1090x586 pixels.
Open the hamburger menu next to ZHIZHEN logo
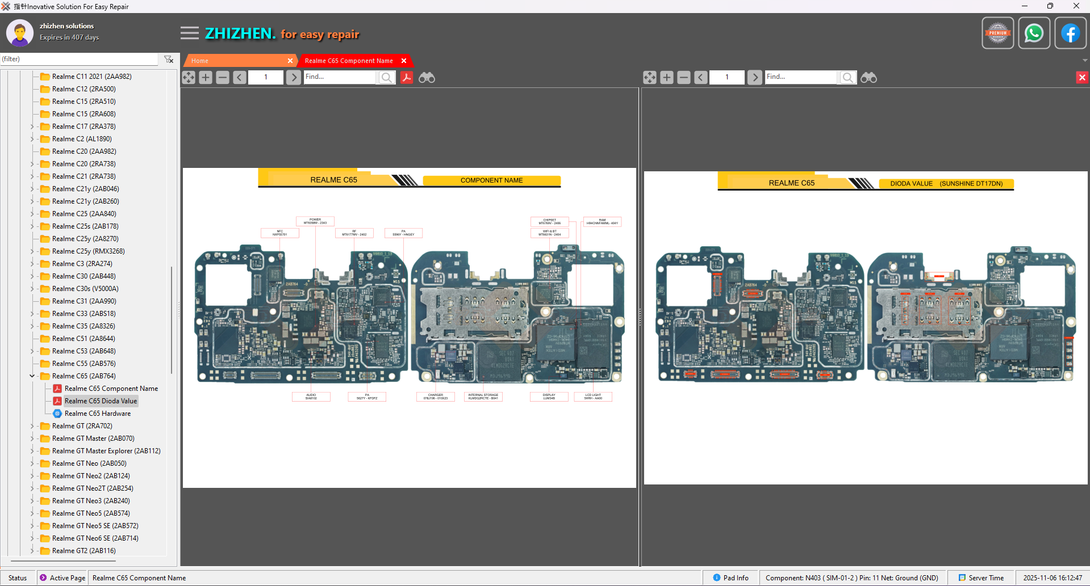click(190, 33)
